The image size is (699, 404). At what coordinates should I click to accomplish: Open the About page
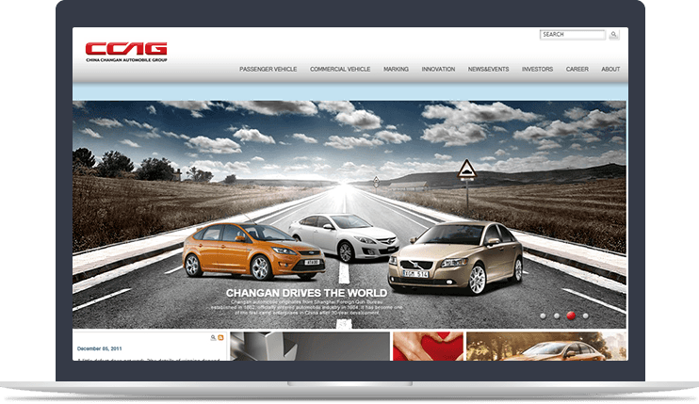pos(610,70)
